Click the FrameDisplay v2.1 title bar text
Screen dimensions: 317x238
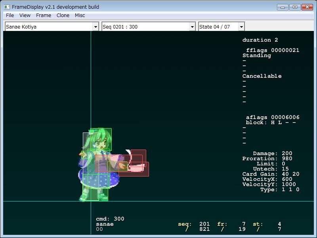coord(55,7)
